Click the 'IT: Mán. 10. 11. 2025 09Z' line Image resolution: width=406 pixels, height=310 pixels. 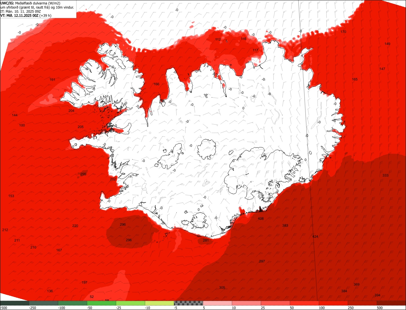pos(21,11)
